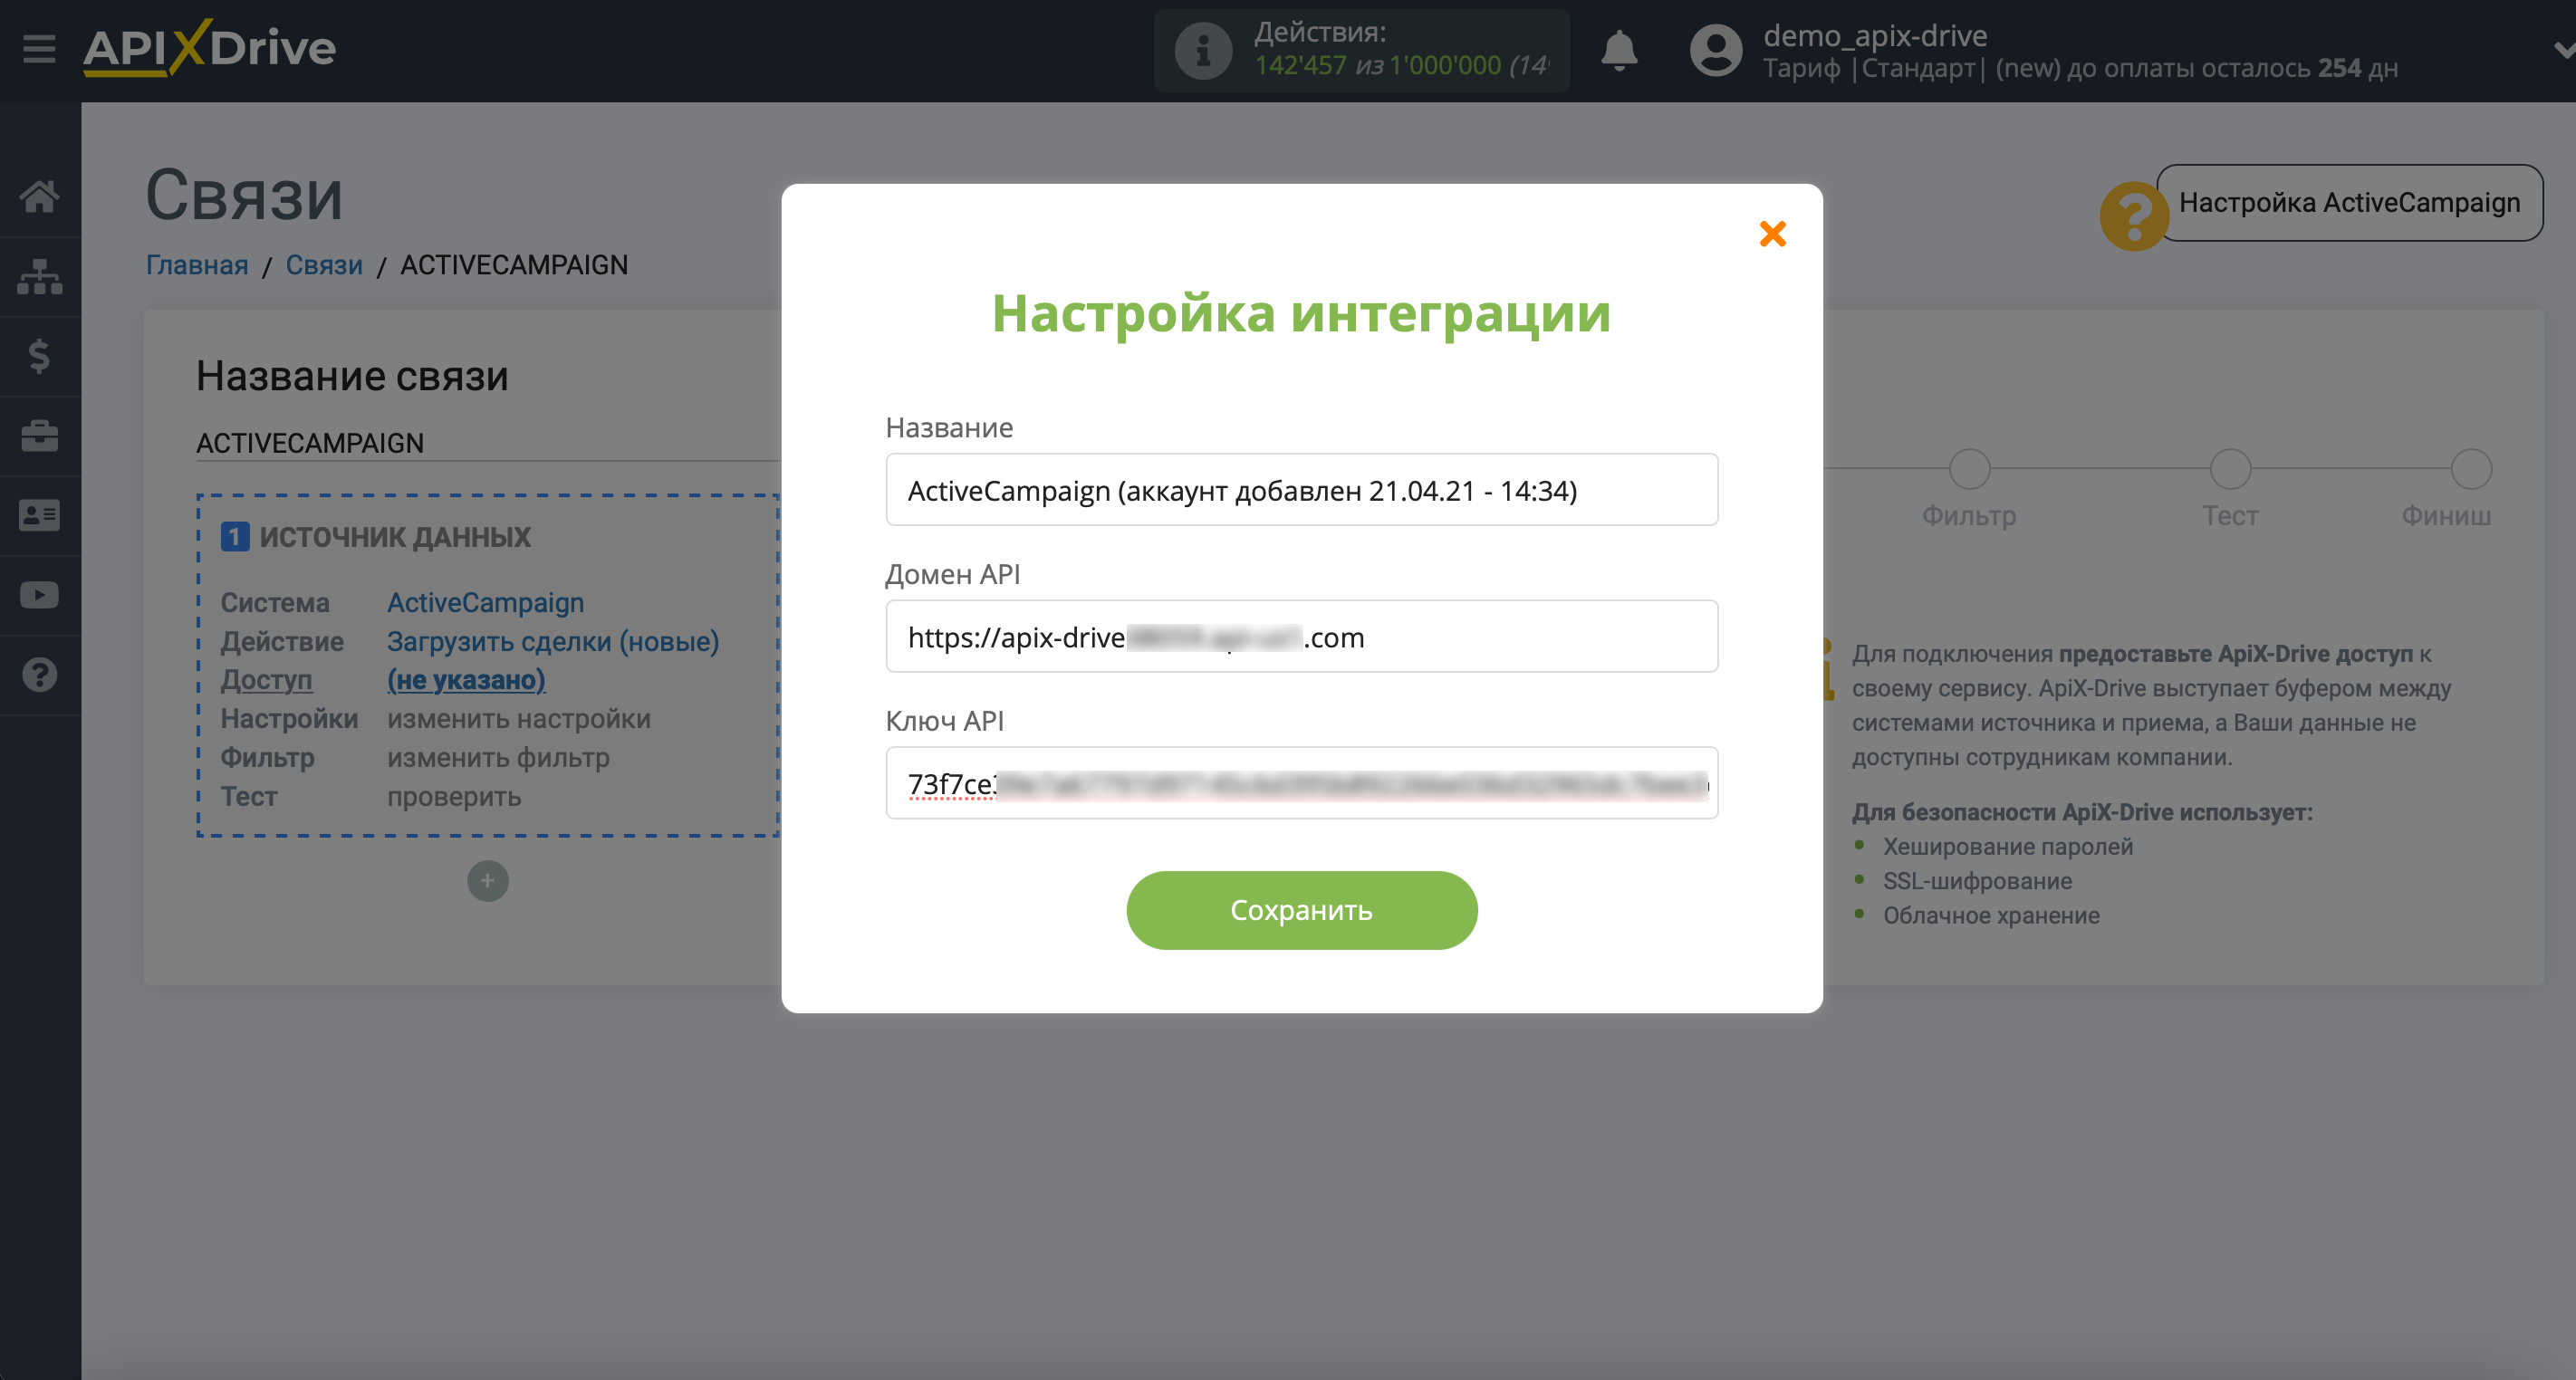Click the ИСТОЧНИК ДАННЫХ heading

coord(395,537)
